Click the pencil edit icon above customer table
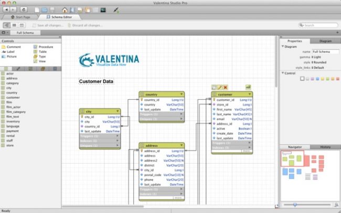The image size is (341, 213). coord(220,88)
